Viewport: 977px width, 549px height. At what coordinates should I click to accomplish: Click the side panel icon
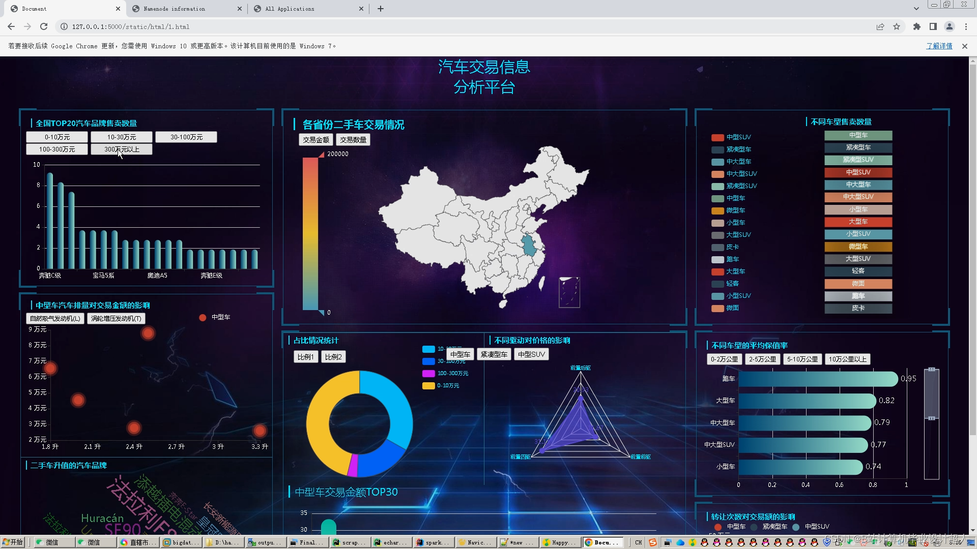[933, 26]
